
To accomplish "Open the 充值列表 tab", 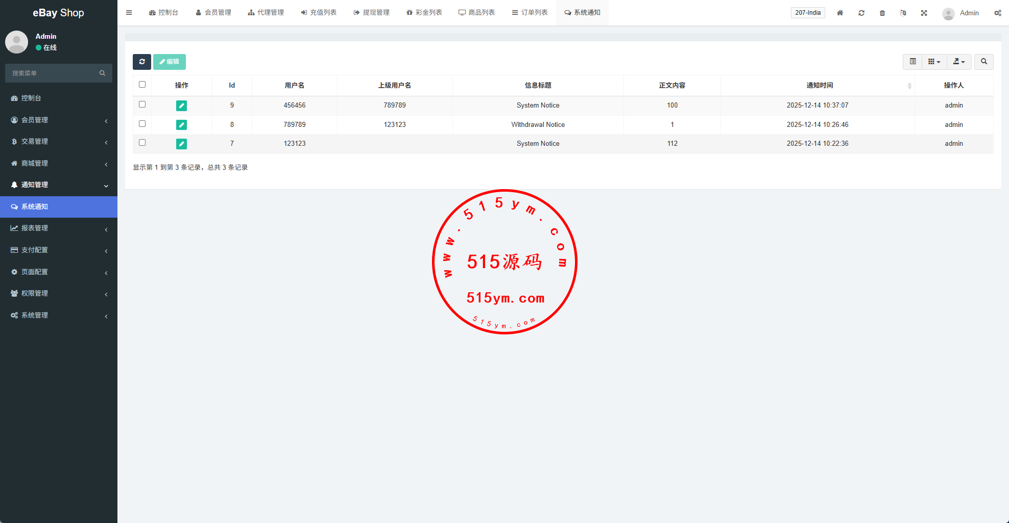I will [319, 13].
